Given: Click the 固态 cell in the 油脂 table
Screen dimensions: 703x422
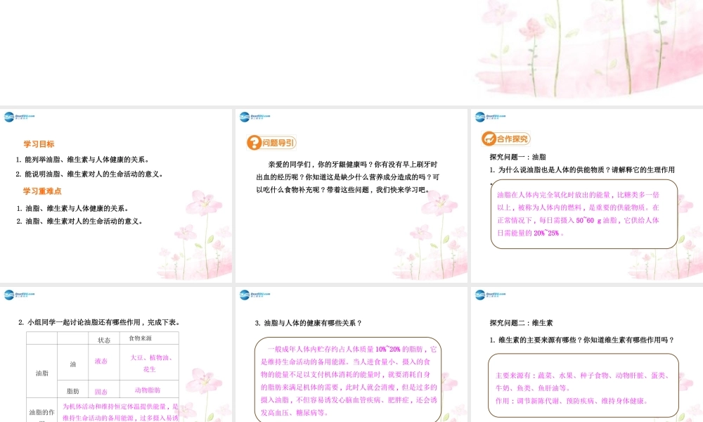Looking at the screenshot, I should tap(101, 391).
